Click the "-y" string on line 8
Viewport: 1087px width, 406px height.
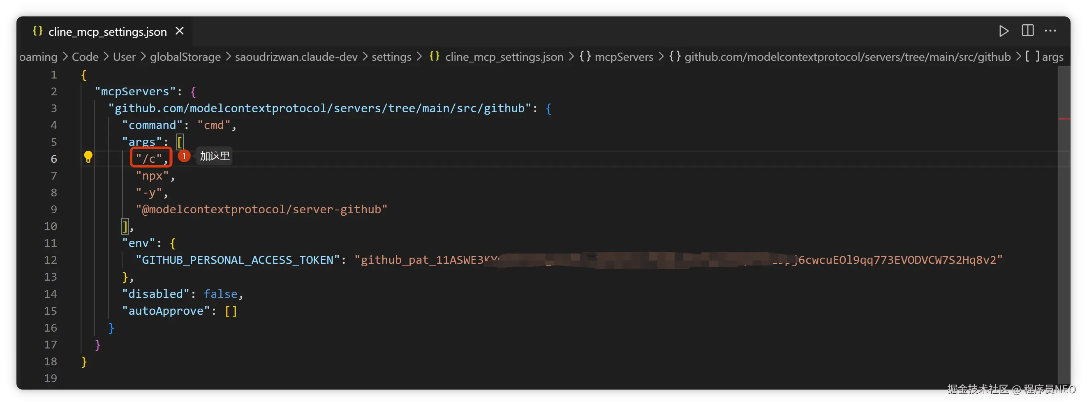click(149, 193)
